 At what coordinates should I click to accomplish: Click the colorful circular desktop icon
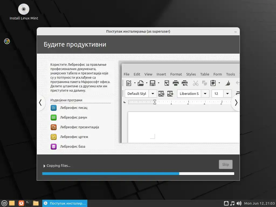click(x=7, y=41)
